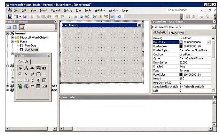The width and height of the screenshot is (220, 135).
Task: Select the Select Objects arrow tool in Toolbox
Action: click(x=20, y=68)
